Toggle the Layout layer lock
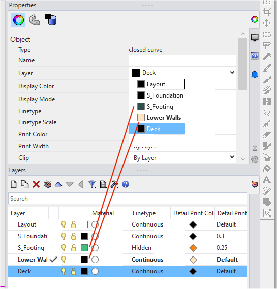This screenshot has width=277, height=289. pos(74,224)
